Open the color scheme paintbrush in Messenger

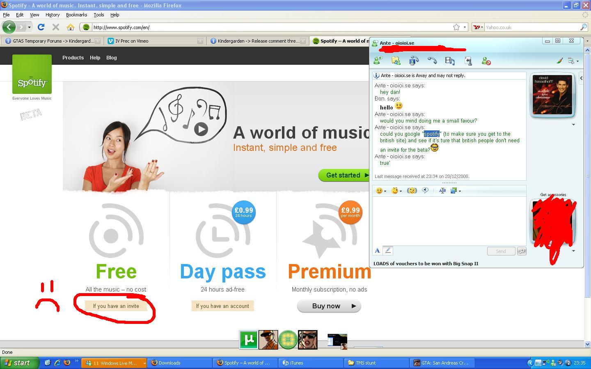pyautogui.click(x=559, y=61)
